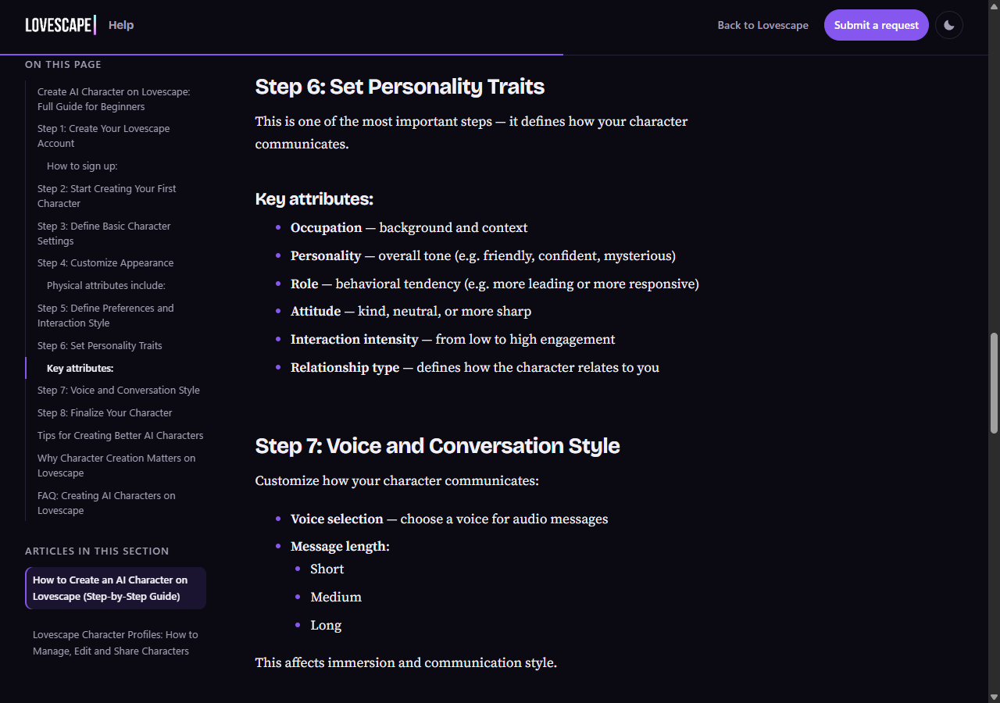Click the Personality bullet text
Screen dimensions: 1000x703
(x=483, y=256)
